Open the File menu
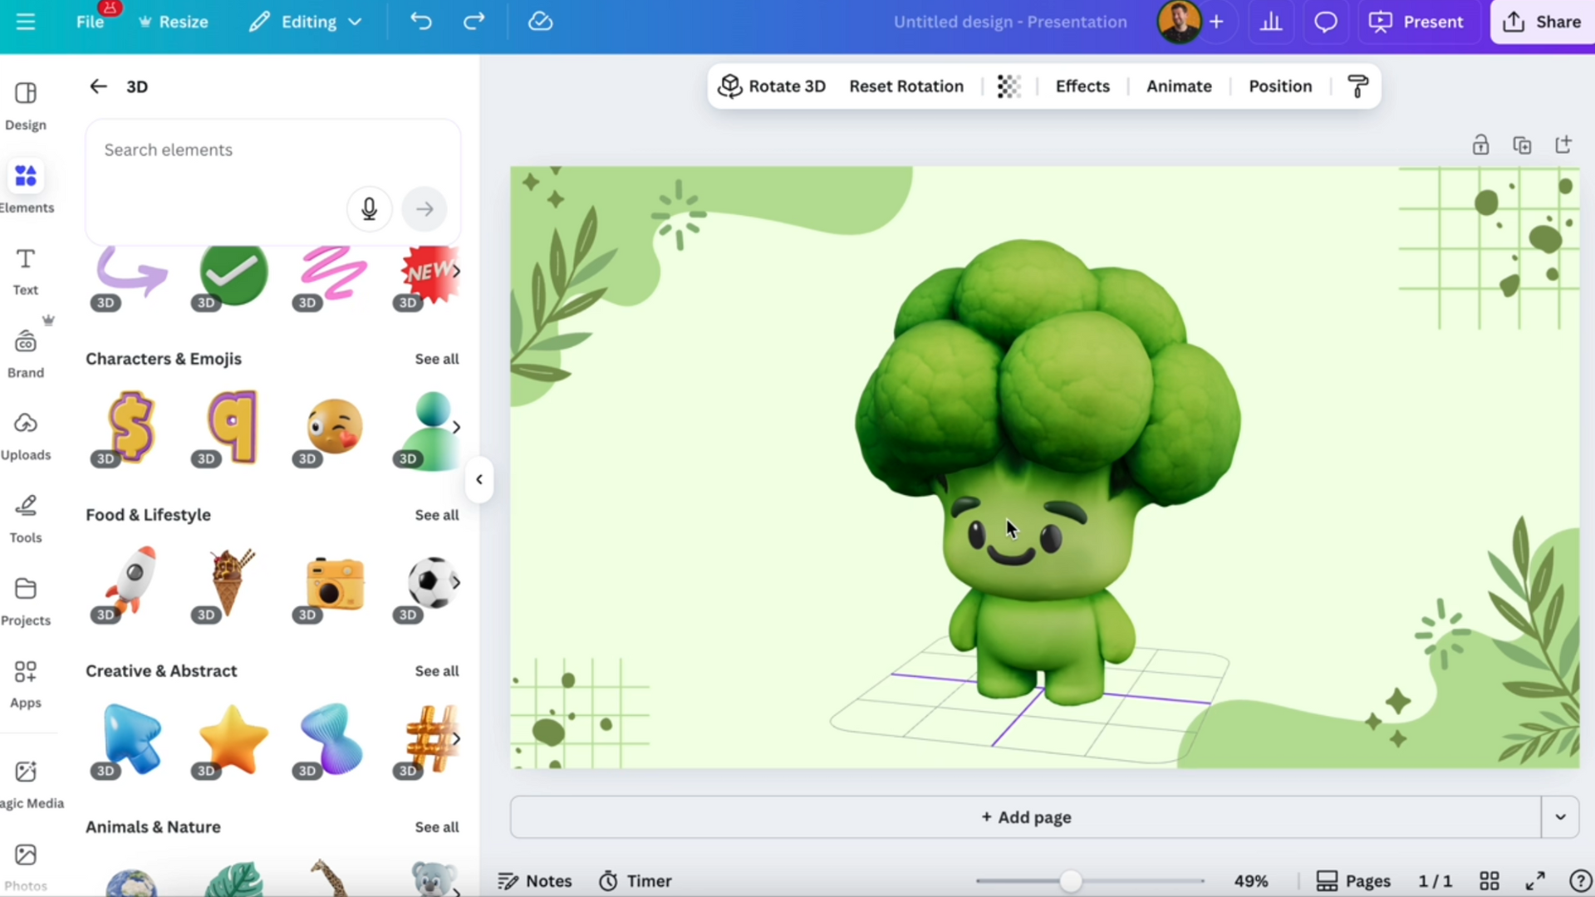Viewport: 1595px width, 897px height. [x=89, y=22]
